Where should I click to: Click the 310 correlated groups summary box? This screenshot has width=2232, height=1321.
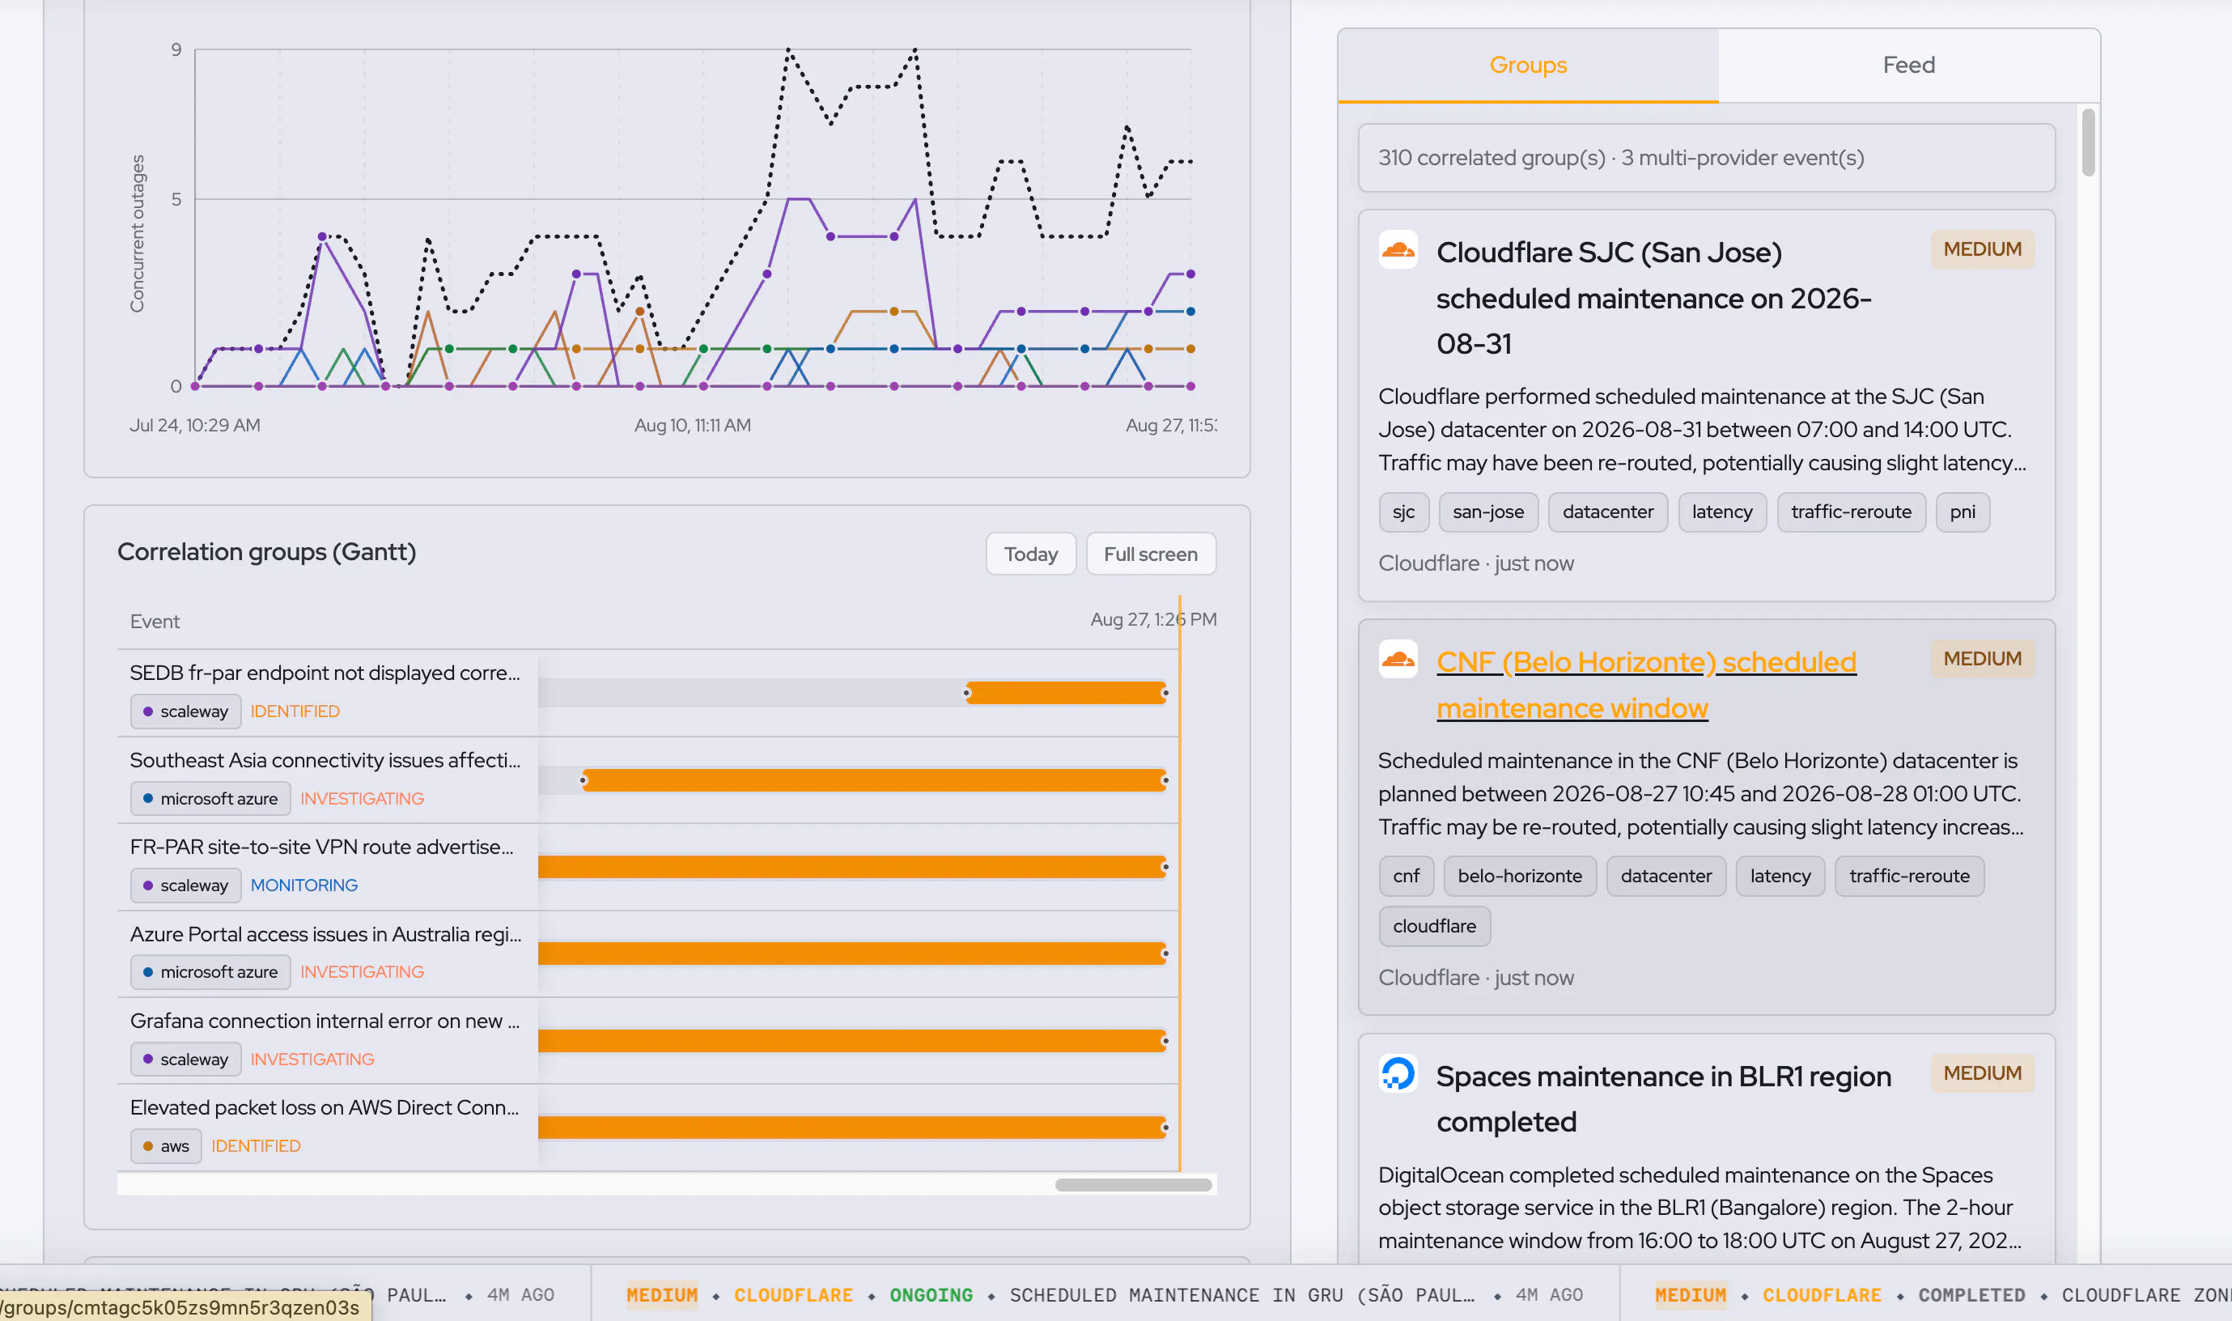(1706, 158)
